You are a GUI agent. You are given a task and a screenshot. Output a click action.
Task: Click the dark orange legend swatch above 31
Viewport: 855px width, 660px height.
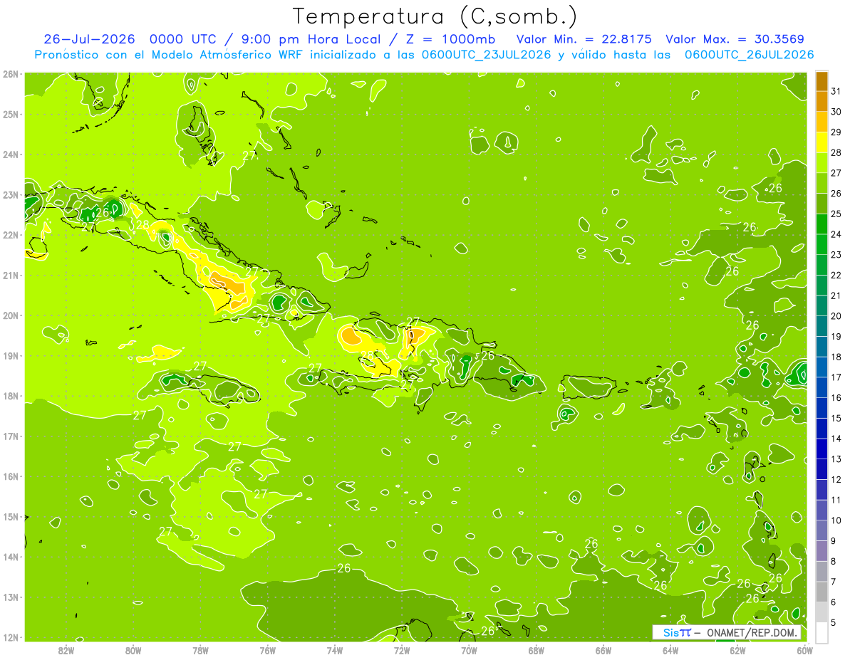point(822,81)
